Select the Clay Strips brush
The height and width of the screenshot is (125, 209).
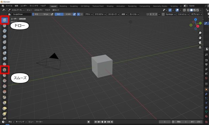pos(4,36)
